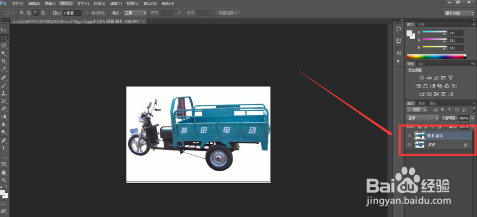Select the Rectangle shape tool
This screenshot has width=477, height=217.
(x=4, y=164)
